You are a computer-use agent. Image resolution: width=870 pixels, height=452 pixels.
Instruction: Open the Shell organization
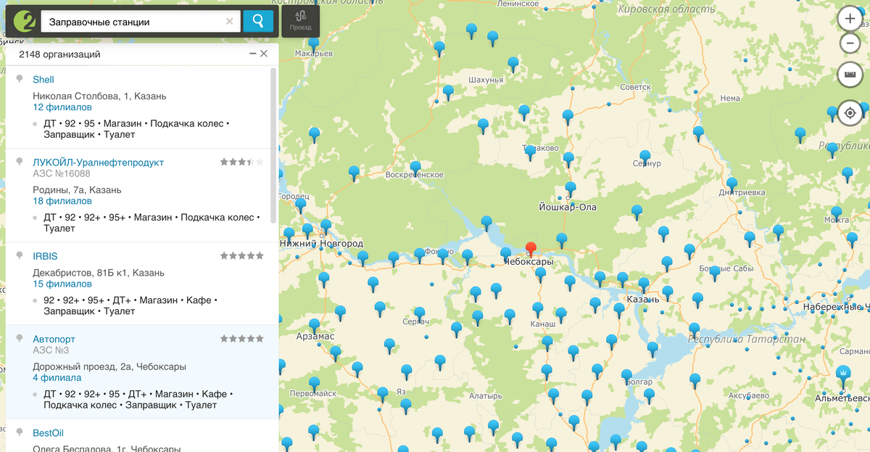click(43, 79)
